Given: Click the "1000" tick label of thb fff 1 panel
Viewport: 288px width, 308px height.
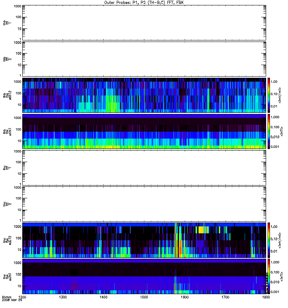Looking at the screenshot, I should coord(17,6).
